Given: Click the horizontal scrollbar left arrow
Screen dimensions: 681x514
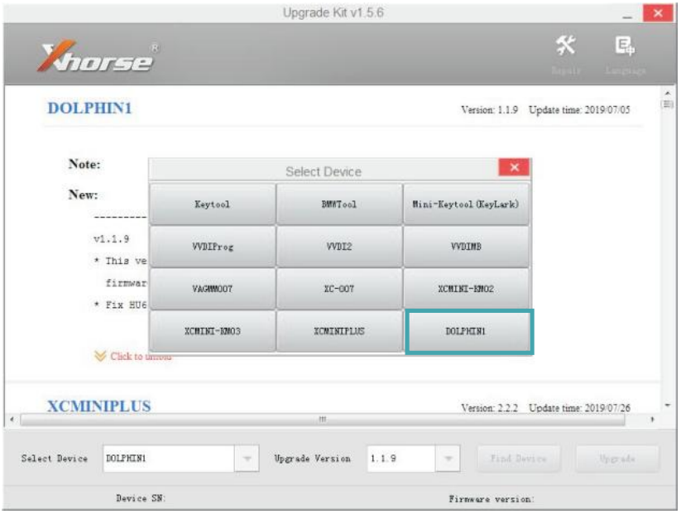Looking at the screenshot, I should pos(12,420).
